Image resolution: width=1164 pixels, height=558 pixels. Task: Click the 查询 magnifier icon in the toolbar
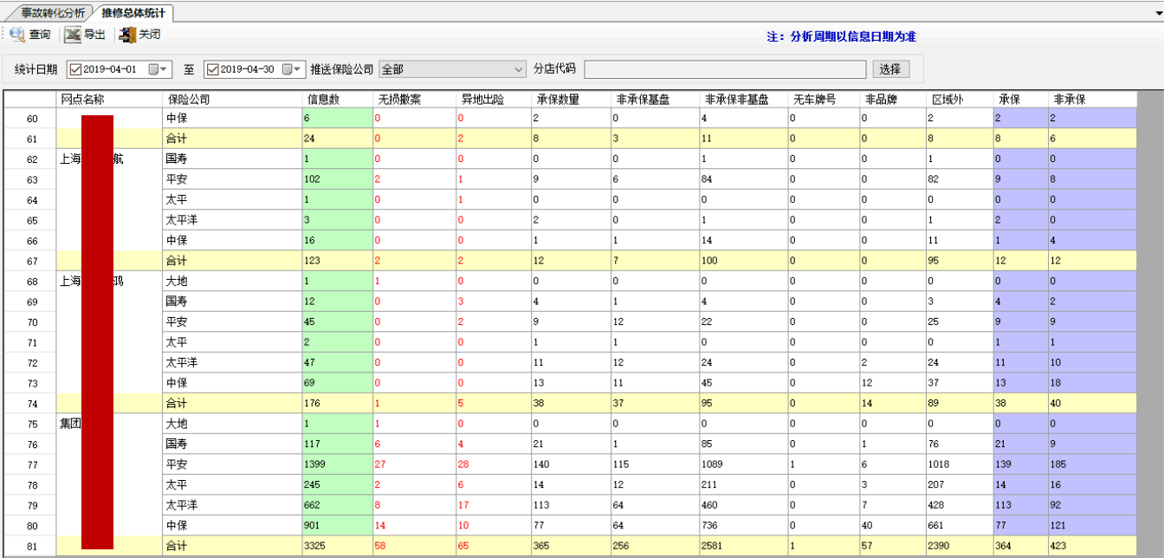tap(17, 35)
